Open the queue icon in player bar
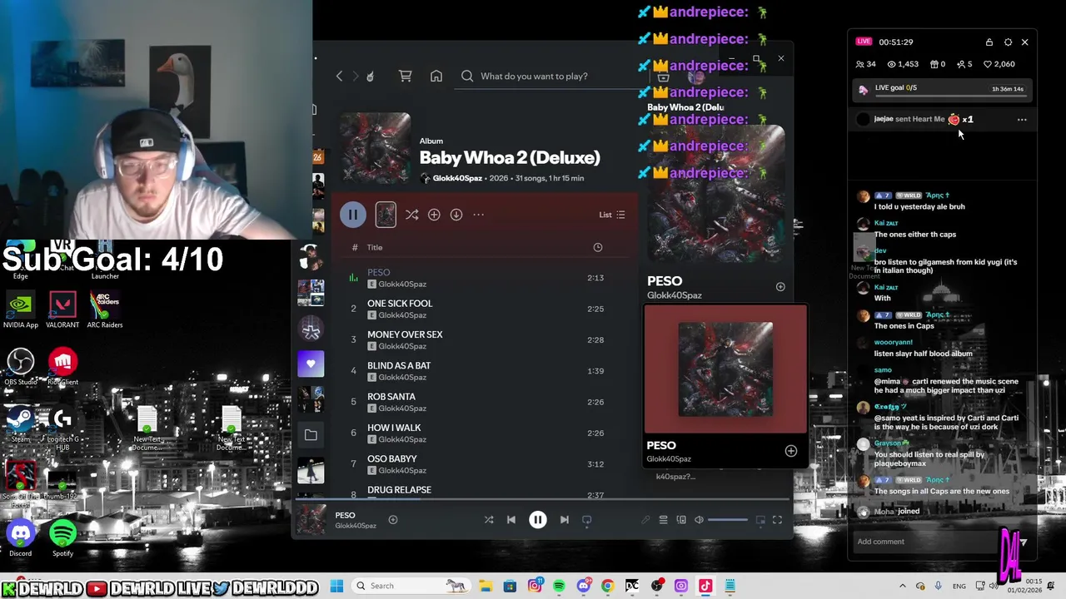1066x599 pixels. point(664,520)
